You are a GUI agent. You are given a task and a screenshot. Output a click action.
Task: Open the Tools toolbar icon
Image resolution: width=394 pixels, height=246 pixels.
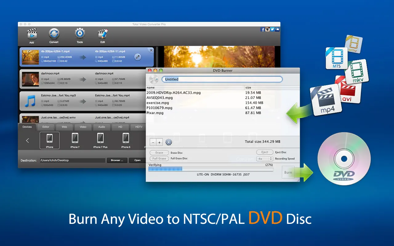[80, 34]
